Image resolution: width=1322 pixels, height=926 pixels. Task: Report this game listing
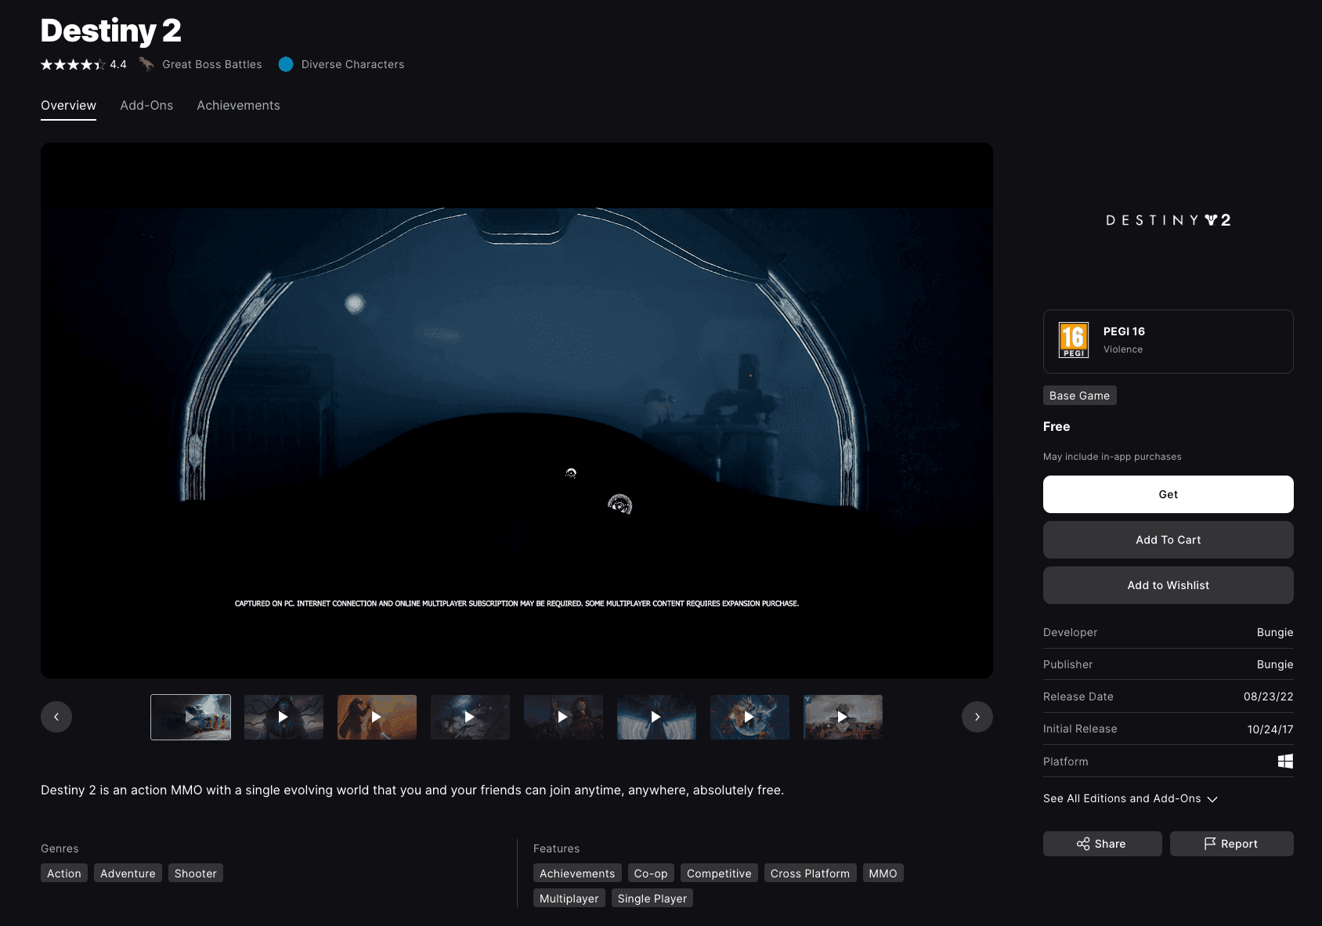[x=1231, y=844]
